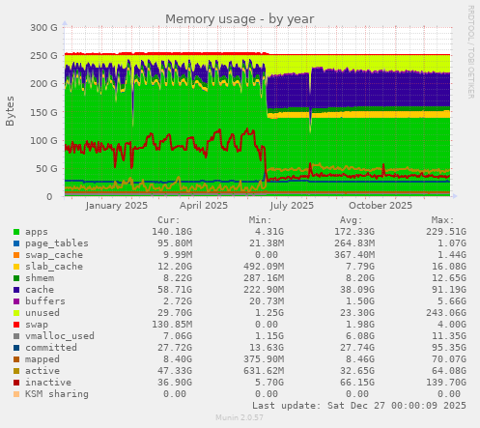
Task: Click apps max value 229.51G
Action: pyautogui.click(x=446, y=232)
